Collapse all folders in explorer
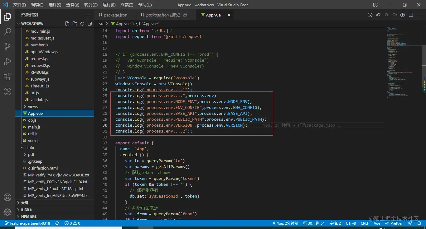The image size is (426, 229). tap(90, 24)
